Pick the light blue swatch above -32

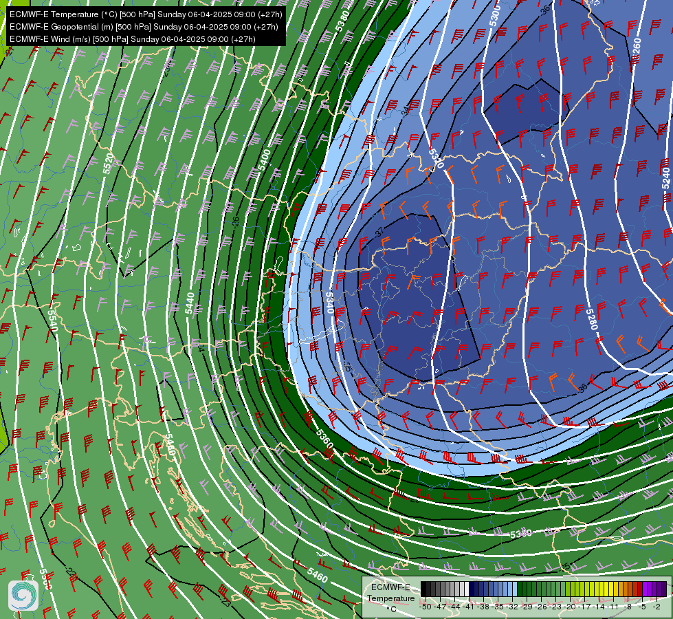tap(515, 589)
